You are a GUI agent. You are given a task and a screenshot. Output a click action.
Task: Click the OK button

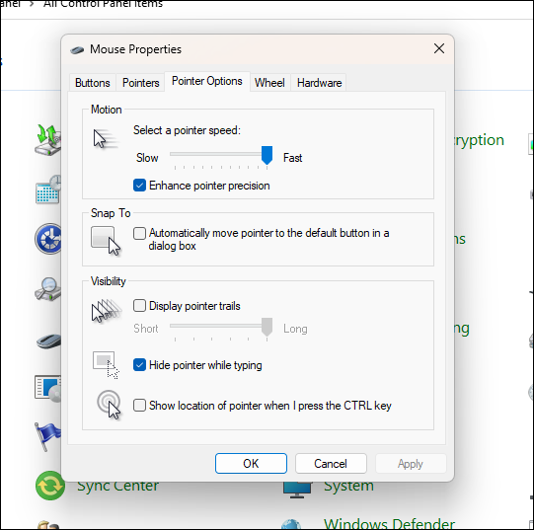click(x=251, y=463)
